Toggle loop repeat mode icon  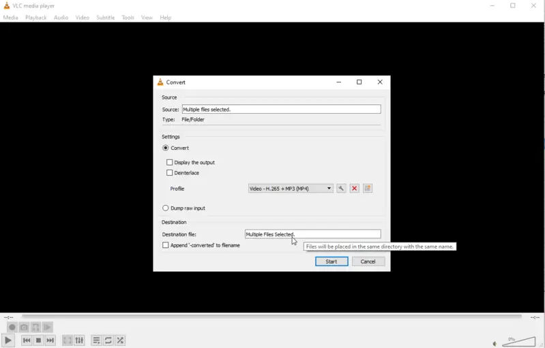(108, 341)
